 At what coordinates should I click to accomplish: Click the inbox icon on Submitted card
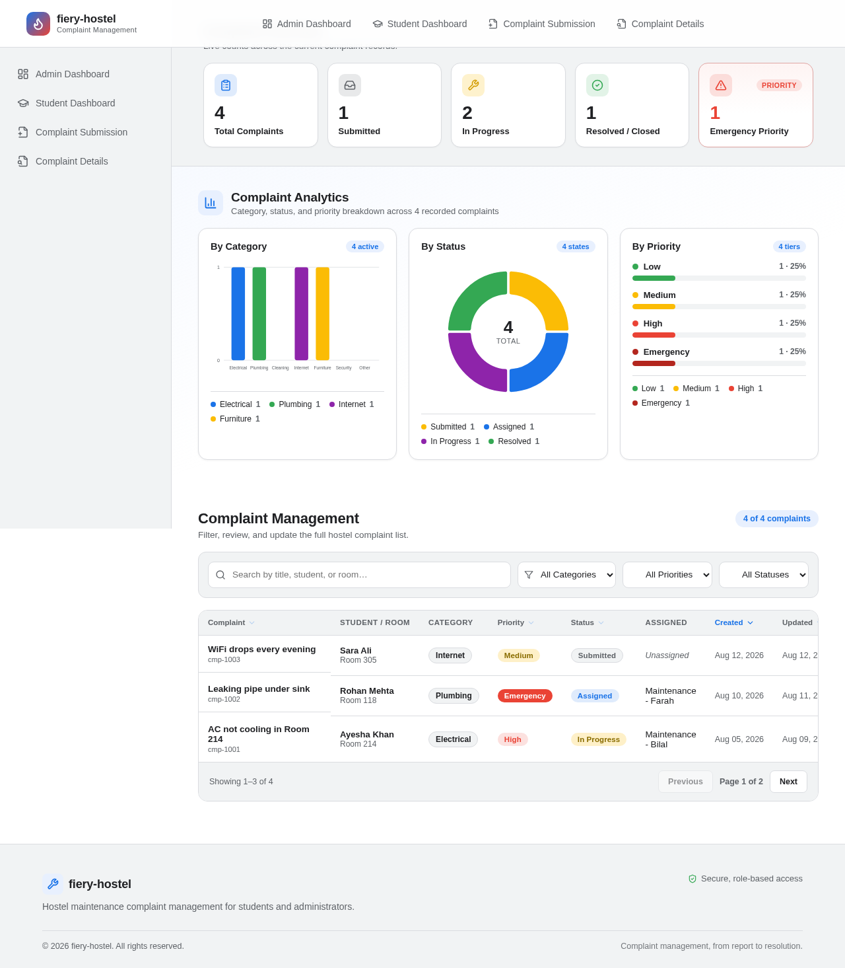[350, 85]
